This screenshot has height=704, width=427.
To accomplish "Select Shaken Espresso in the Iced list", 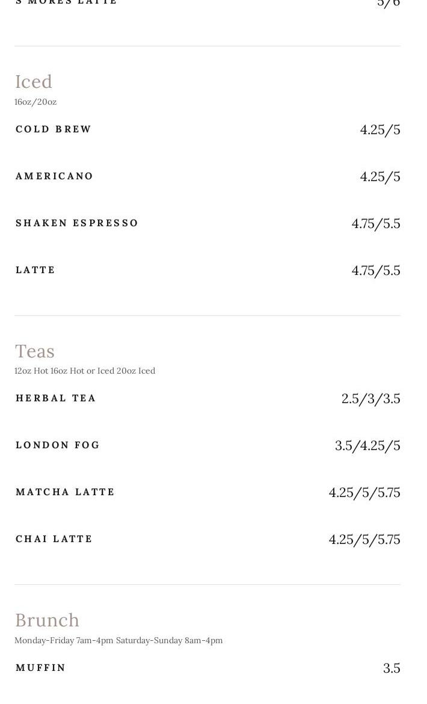I will pos(77,223).
